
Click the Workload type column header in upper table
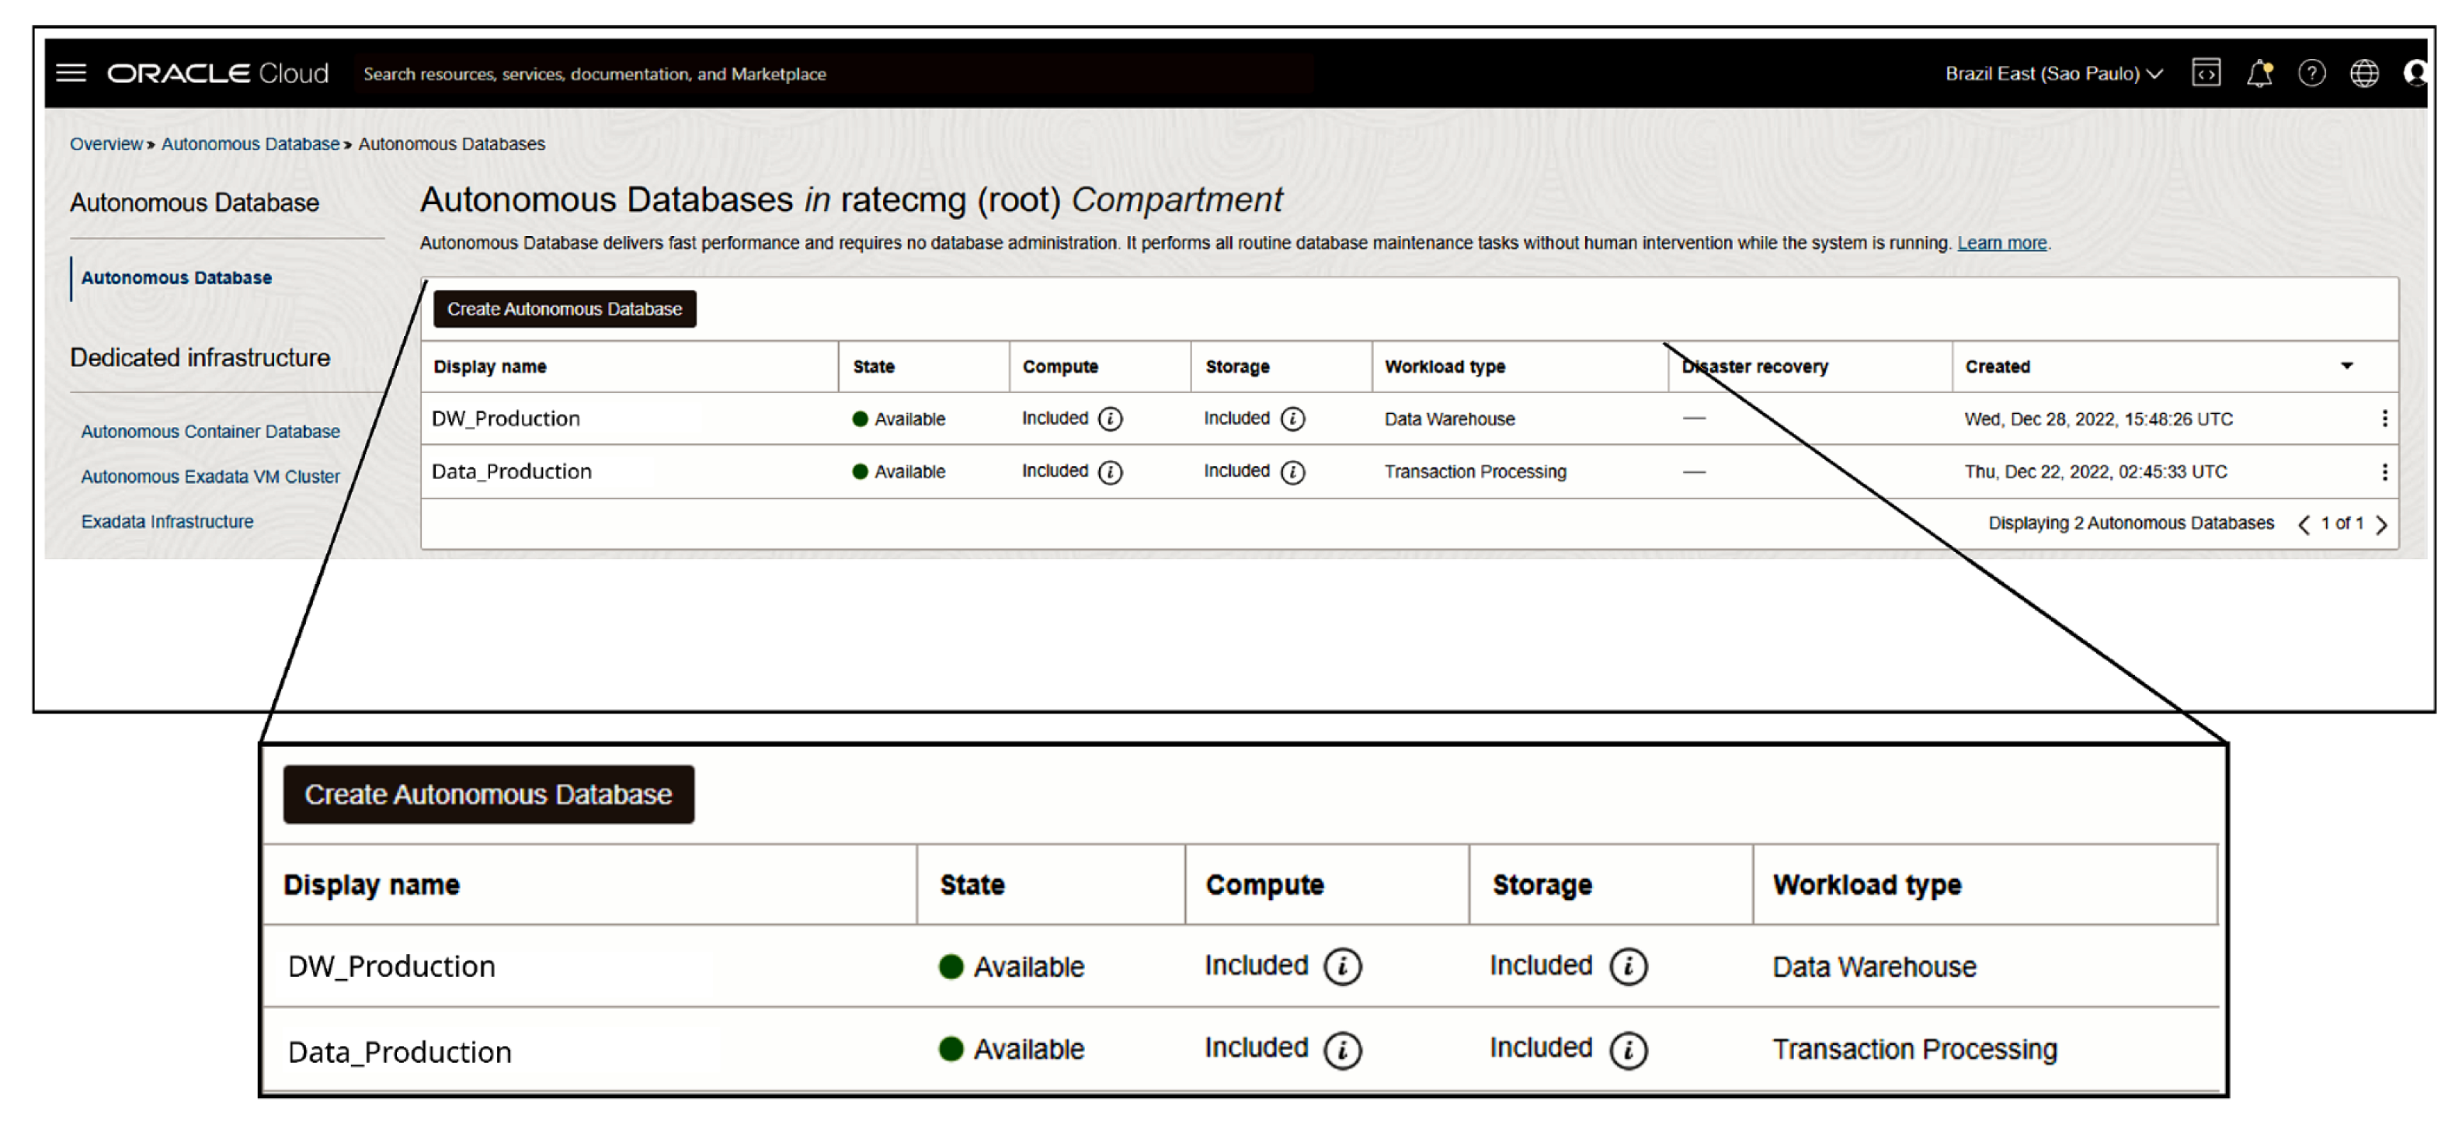(1445, 366)
